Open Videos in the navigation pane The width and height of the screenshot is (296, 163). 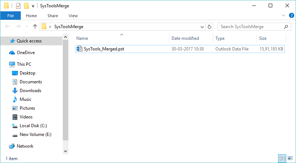point(26,117)
